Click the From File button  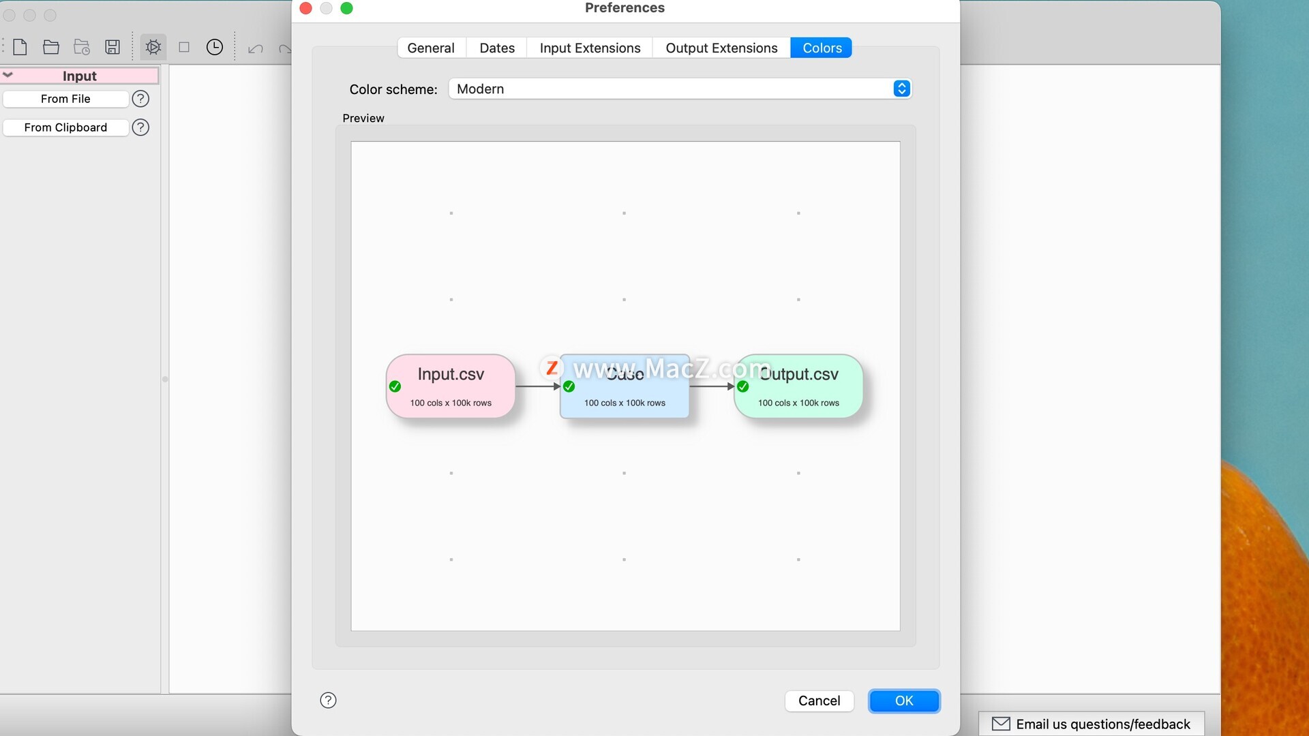[x=65, y=99]
